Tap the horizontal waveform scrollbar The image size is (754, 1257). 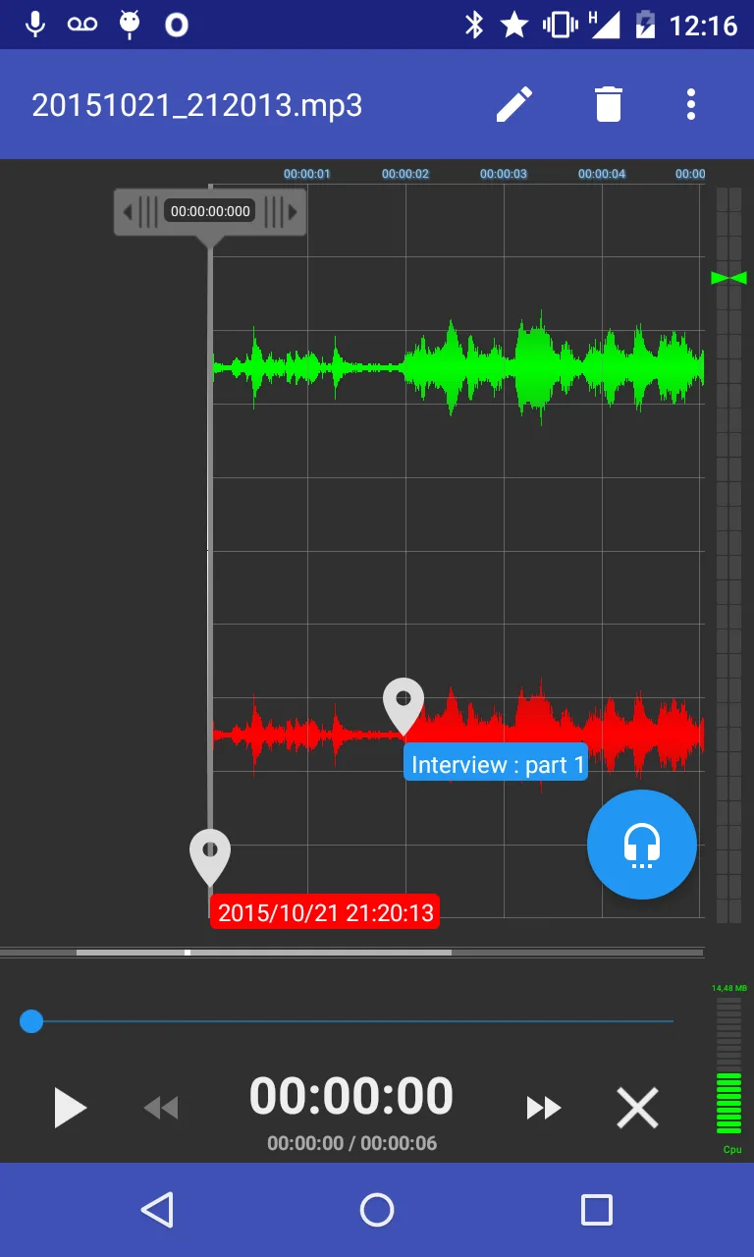263,953
